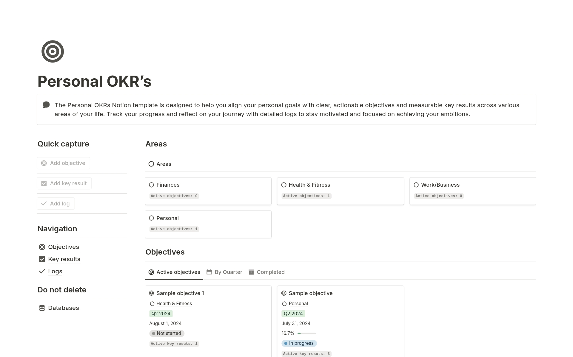573x357 pixels.
Task: Click Active objectives: 0 on Work/Business card
Action: (439, 196)
